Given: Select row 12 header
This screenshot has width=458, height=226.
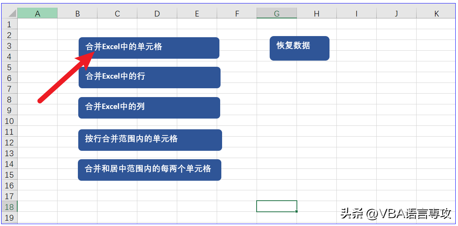Looking at the screenshot, I should [10, 142].
